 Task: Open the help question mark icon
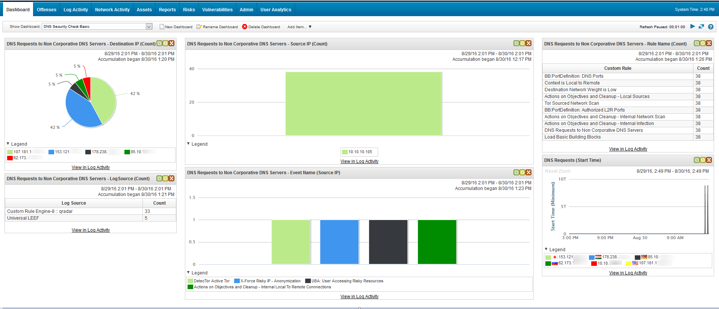(x=711, y=27)
